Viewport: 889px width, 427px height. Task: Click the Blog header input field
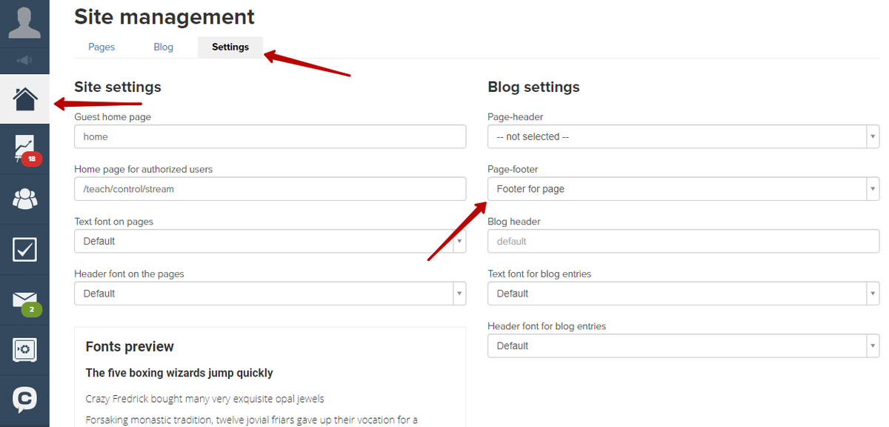683,241
